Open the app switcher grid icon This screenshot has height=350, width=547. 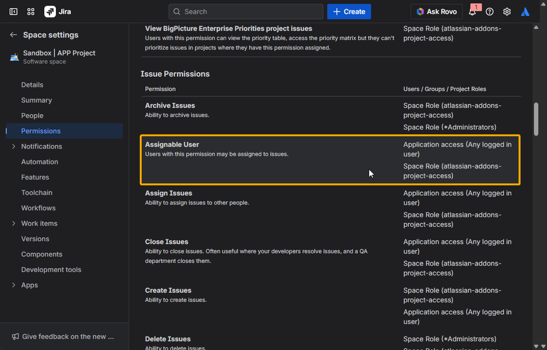(31, 11)
